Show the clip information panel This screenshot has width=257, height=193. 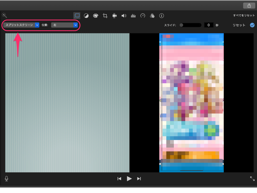coord(162,16)
